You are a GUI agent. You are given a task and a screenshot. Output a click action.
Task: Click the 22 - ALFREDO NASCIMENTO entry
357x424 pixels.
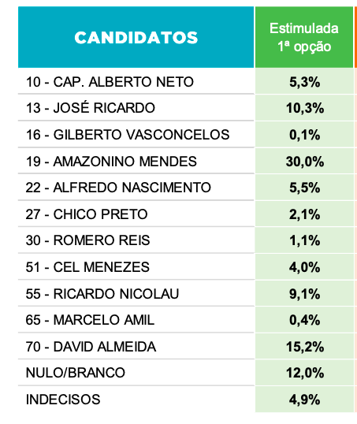118,188
